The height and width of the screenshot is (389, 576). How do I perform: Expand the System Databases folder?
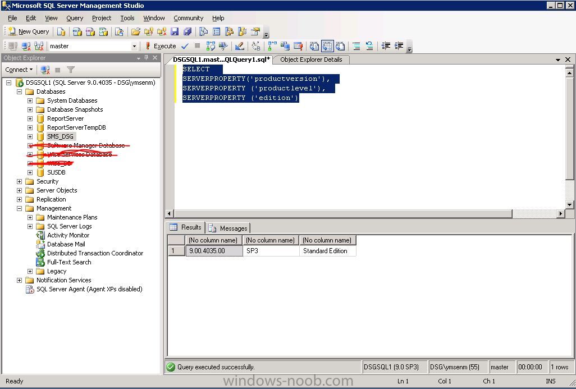coord(30,100)
